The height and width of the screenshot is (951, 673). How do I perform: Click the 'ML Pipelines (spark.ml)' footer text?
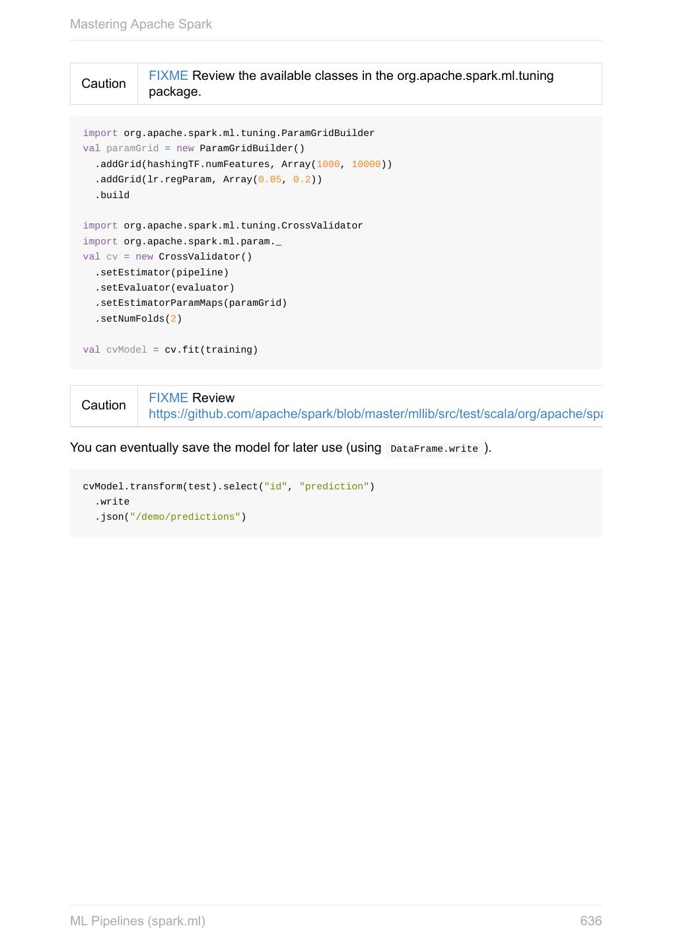(x=137, y=921)
